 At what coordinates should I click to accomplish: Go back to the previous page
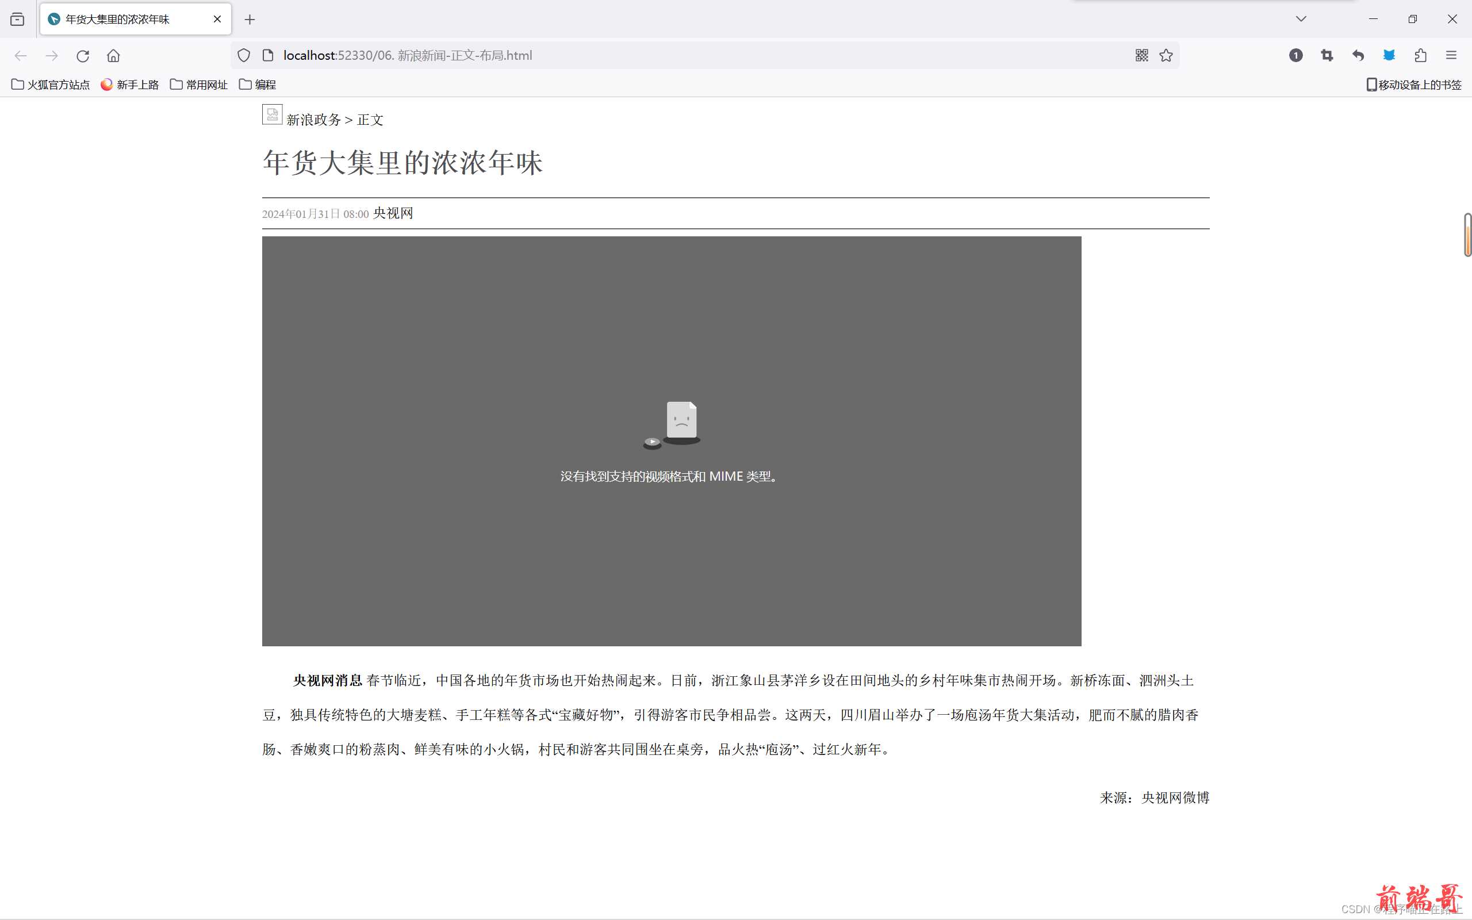pyautogui.click(x=21, y=55)
